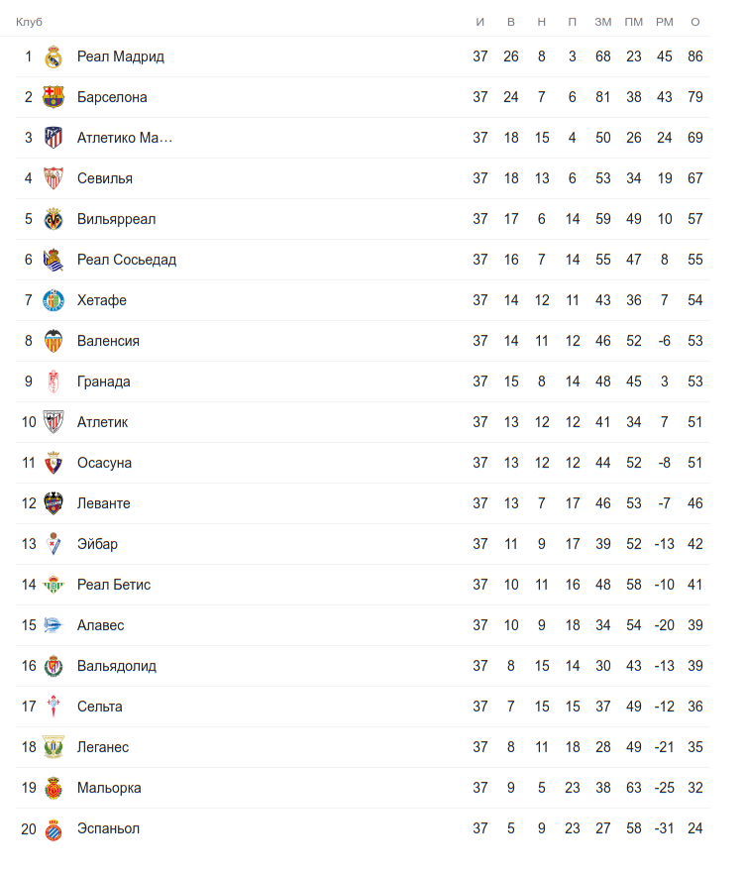Screen dimensions: 745x872
Task: Click the Espanyol club crest
Action: [x=53, y=829]
